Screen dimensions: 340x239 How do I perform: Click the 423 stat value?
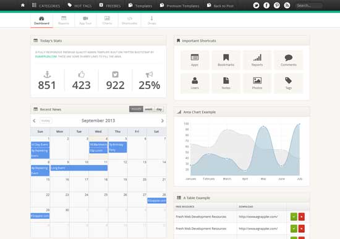coord(82,85)
